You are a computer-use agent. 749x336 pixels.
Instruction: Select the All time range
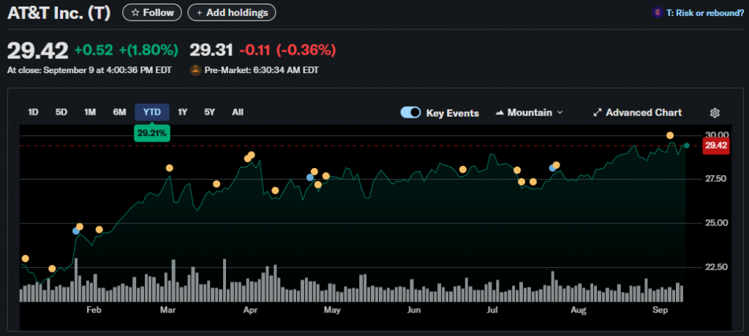[x=238, y=112]
